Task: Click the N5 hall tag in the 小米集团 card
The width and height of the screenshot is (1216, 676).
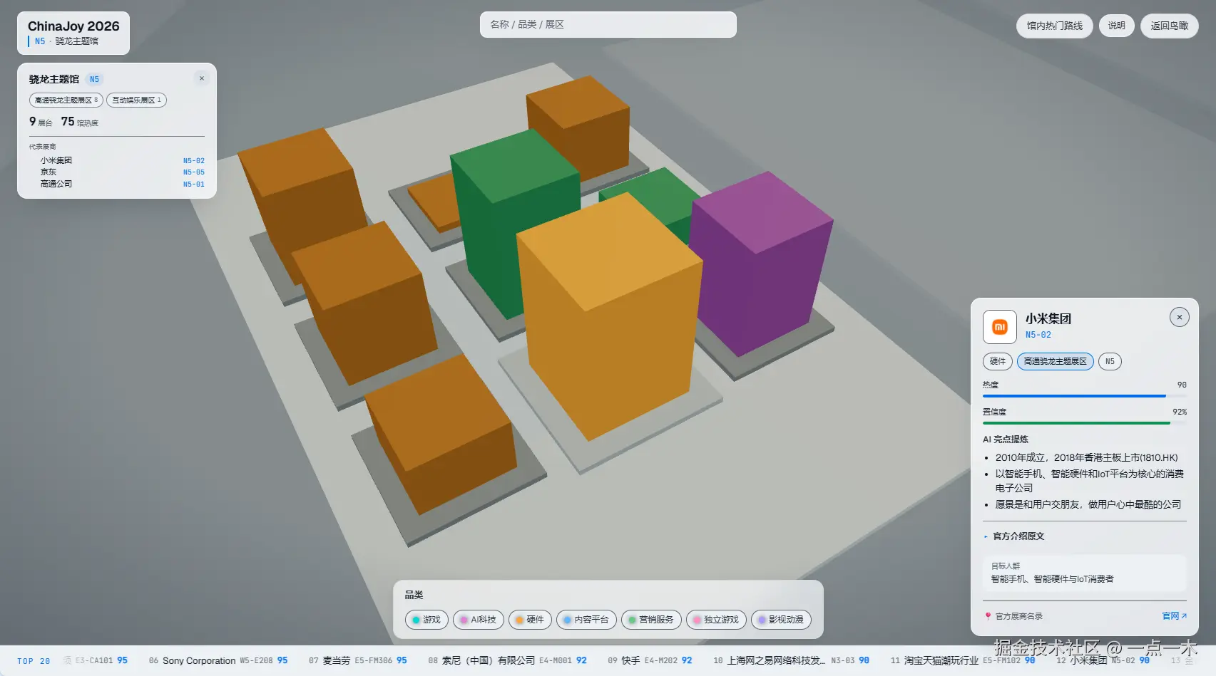Action: (x=1110, y=362)
